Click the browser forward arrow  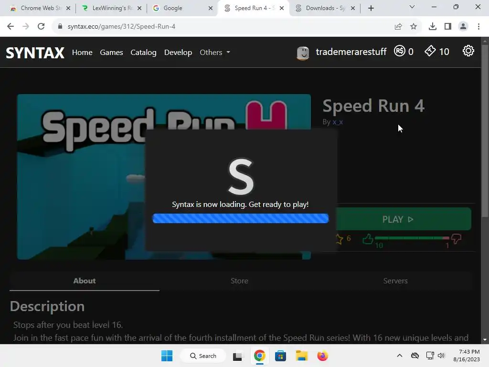pyautogui.click(x=26, y=27)
